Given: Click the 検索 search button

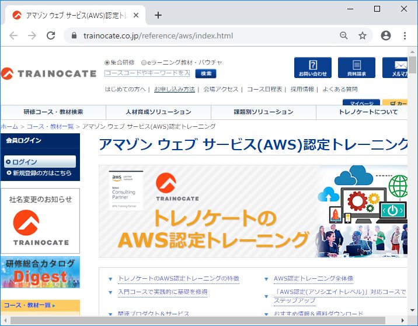Looking at the screenshot, I should click(205, 73).
